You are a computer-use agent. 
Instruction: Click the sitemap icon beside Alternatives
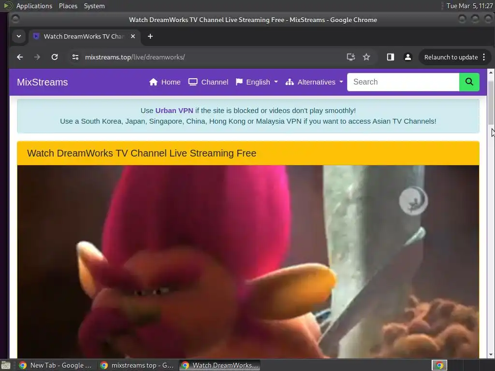tap(290, 82)
